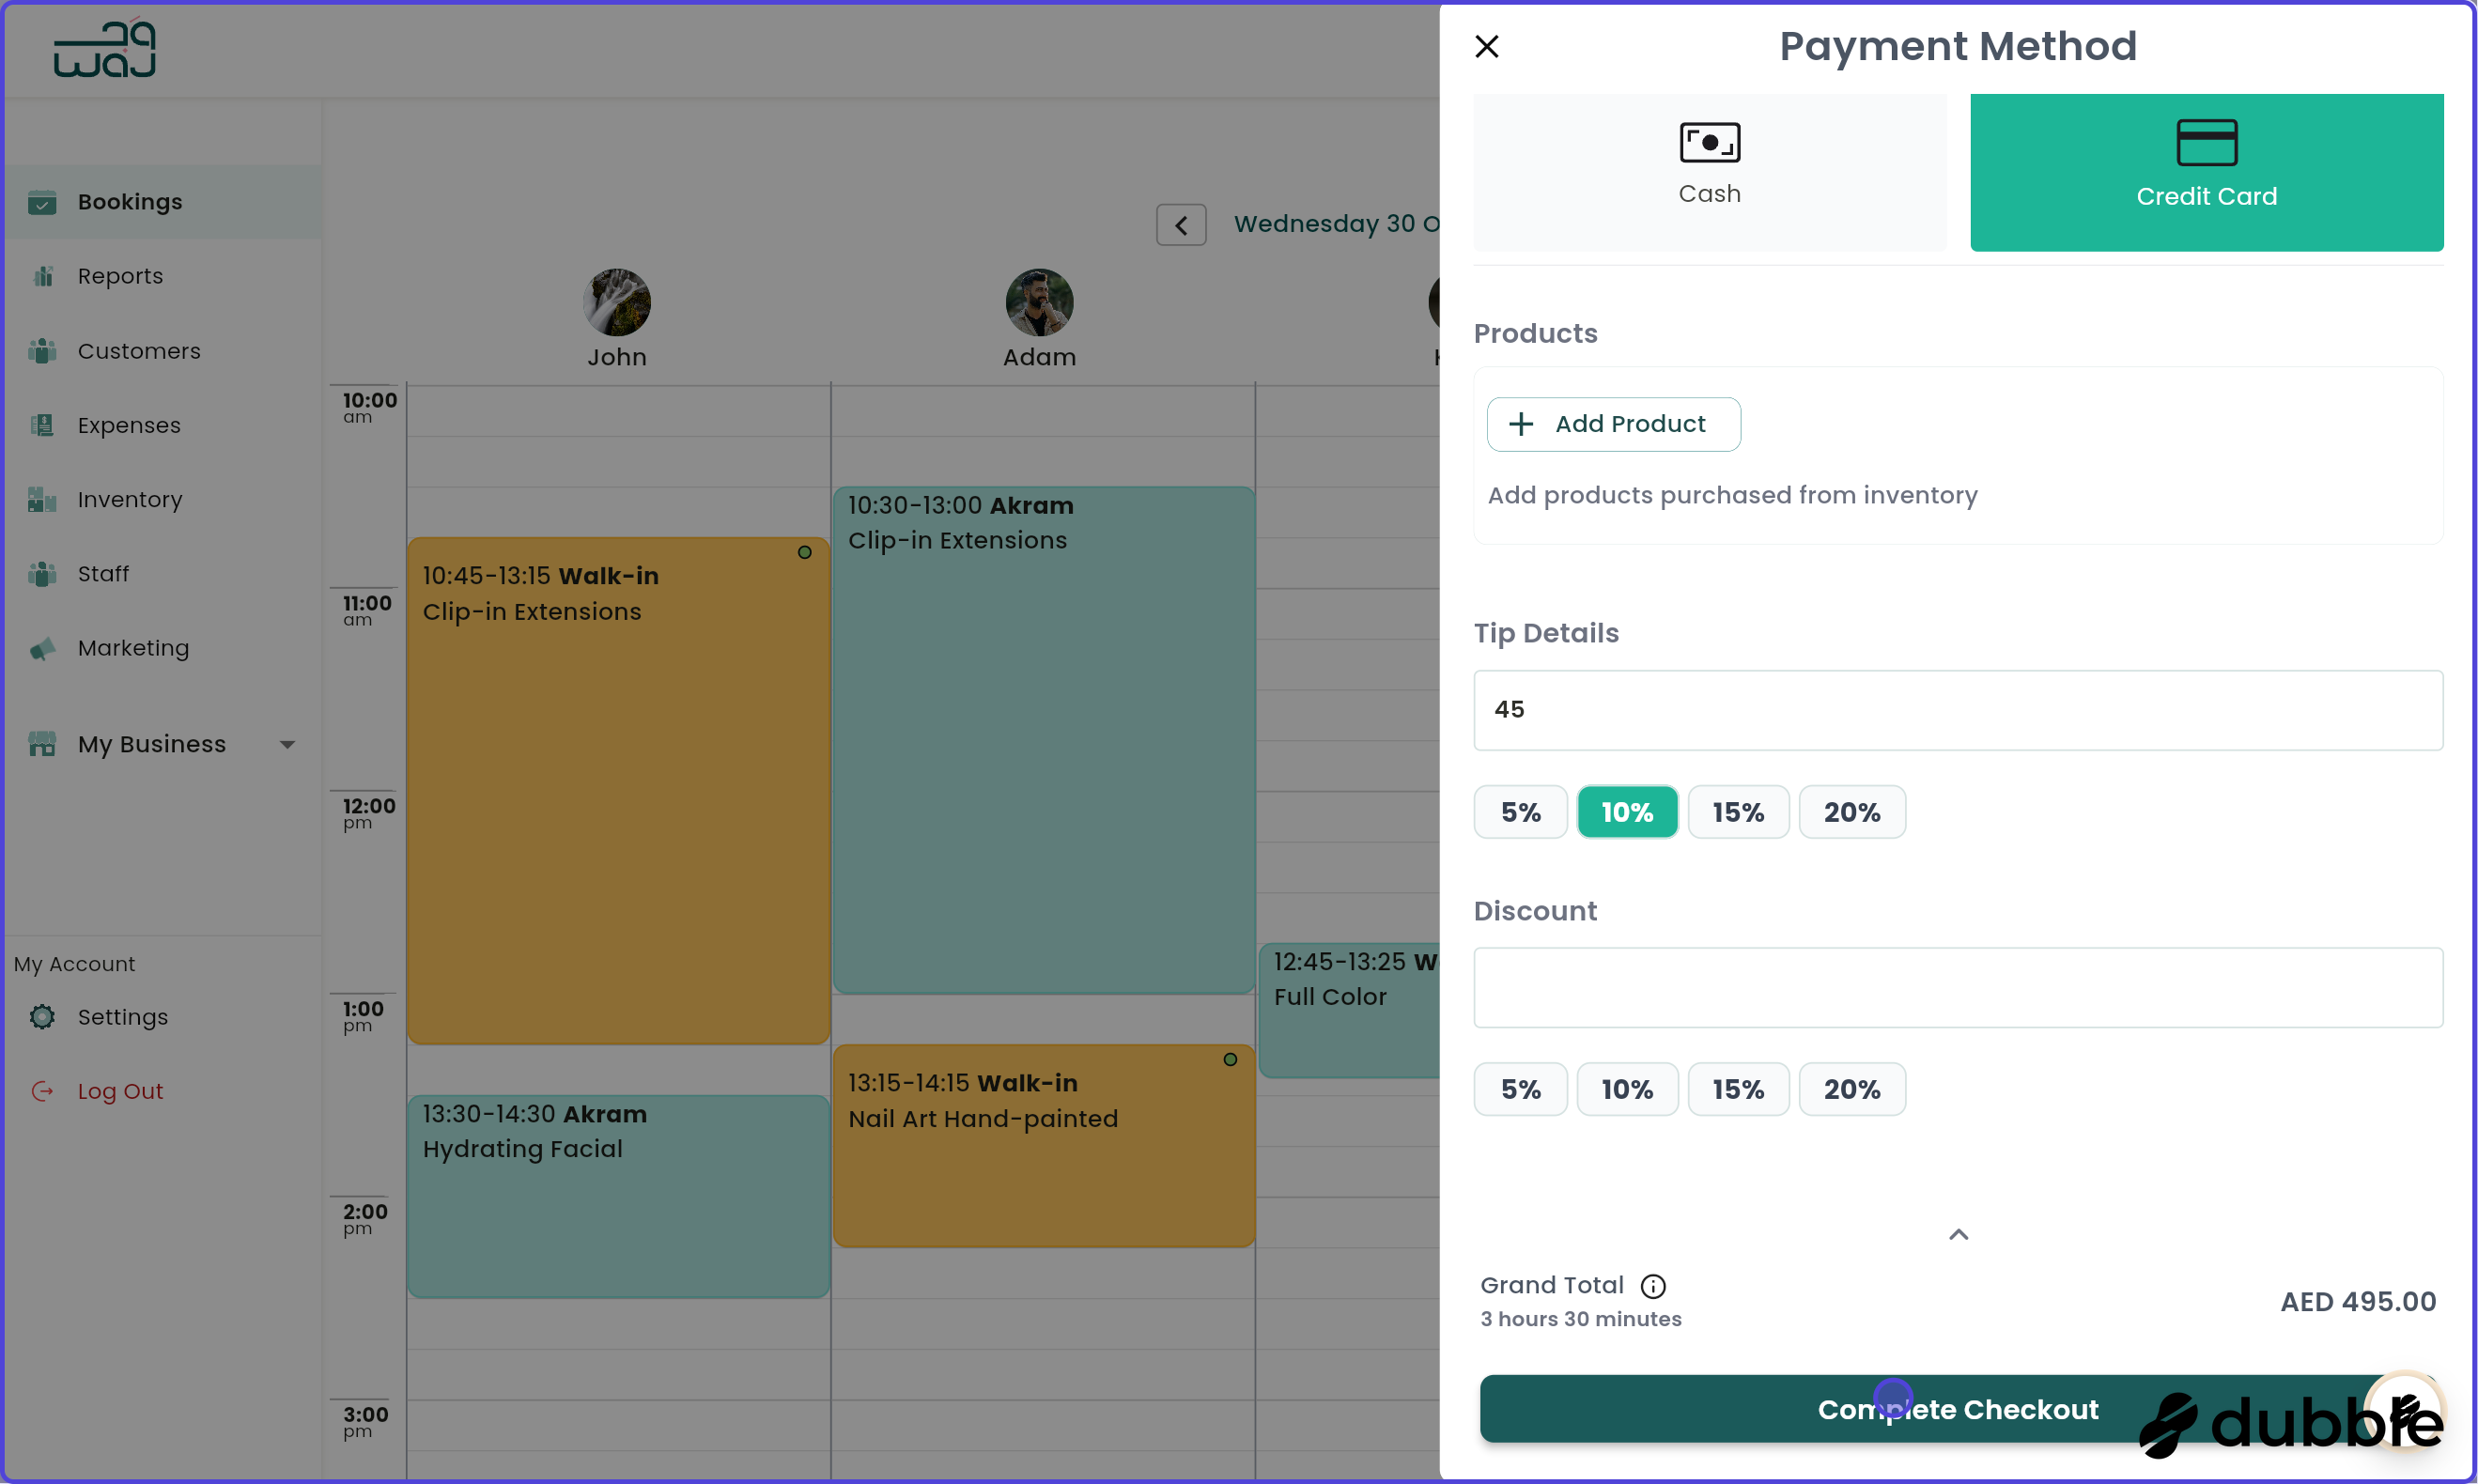
Task: Expand the My Business menu
Action: point(287,744)
